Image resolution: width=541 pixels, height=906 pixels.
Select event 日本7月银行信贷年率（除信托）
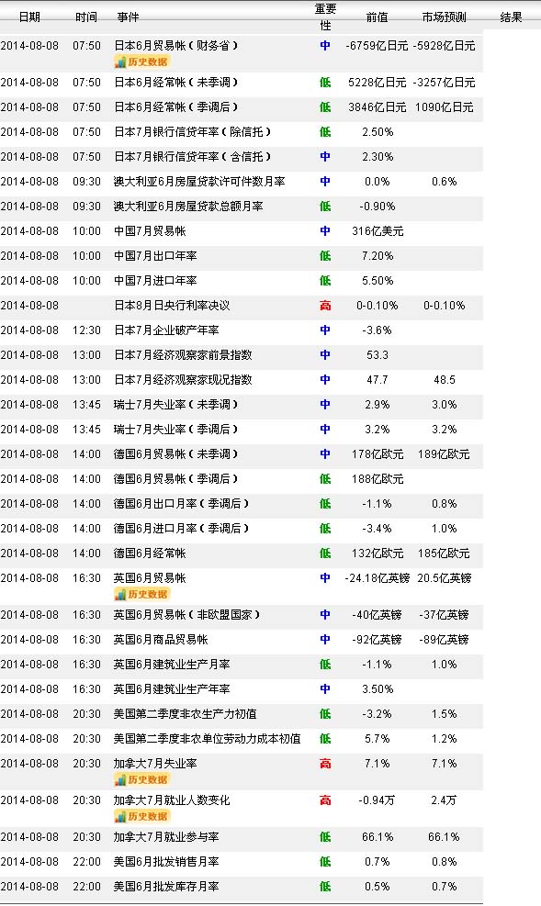click(193, 132)
